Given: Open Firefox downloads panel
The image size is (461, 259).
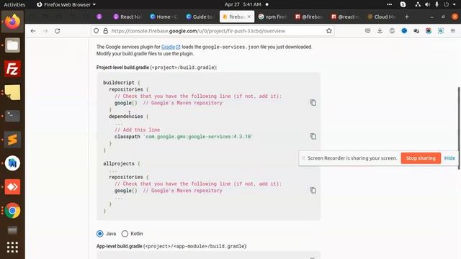Looking at the screenshot, I should [x=380, y=31].
